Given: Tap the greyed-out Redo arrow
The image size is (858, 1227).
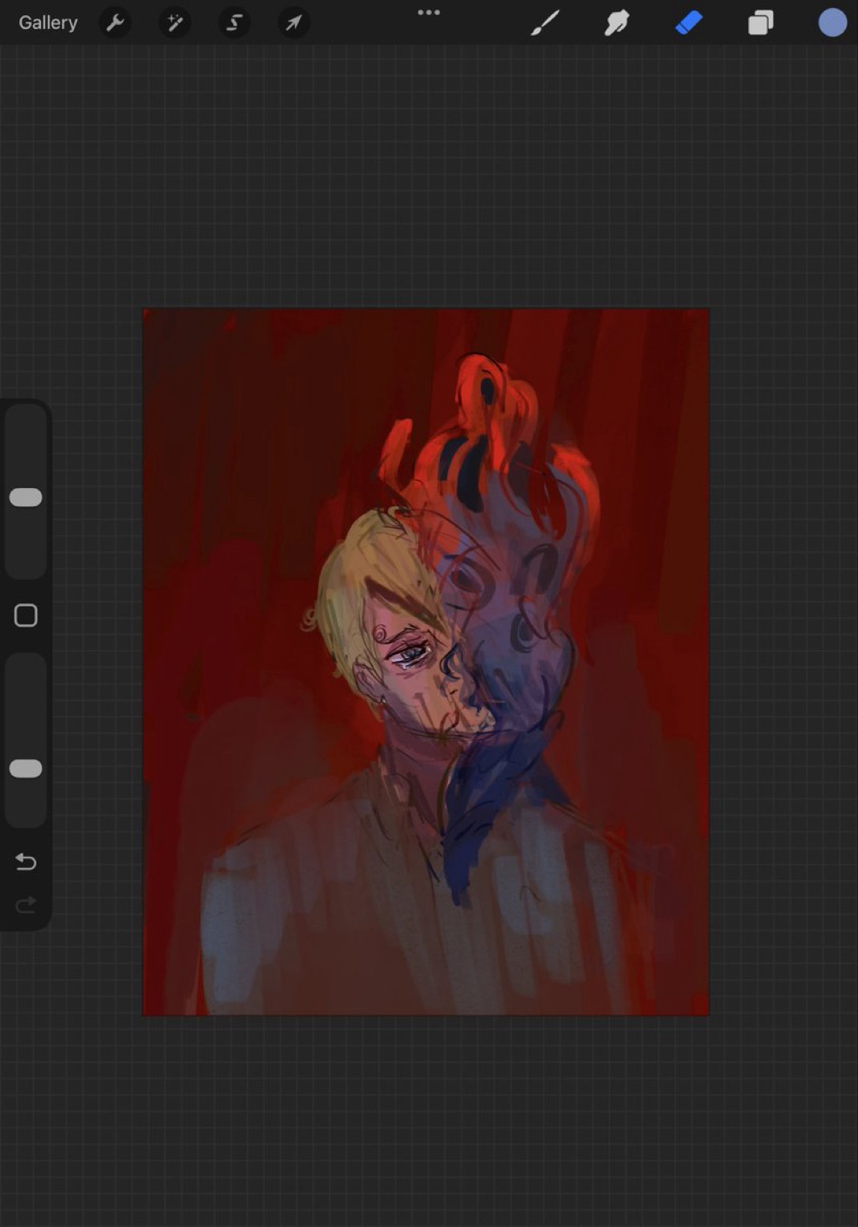Looking at the screenshot, I should (26, 905).
